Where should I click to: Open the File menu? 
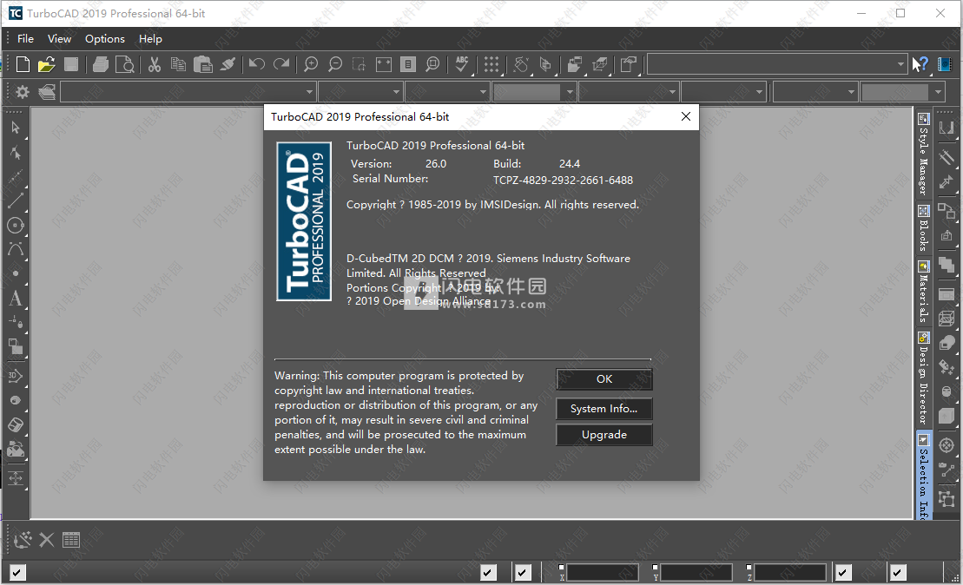(x=25, y=39)
